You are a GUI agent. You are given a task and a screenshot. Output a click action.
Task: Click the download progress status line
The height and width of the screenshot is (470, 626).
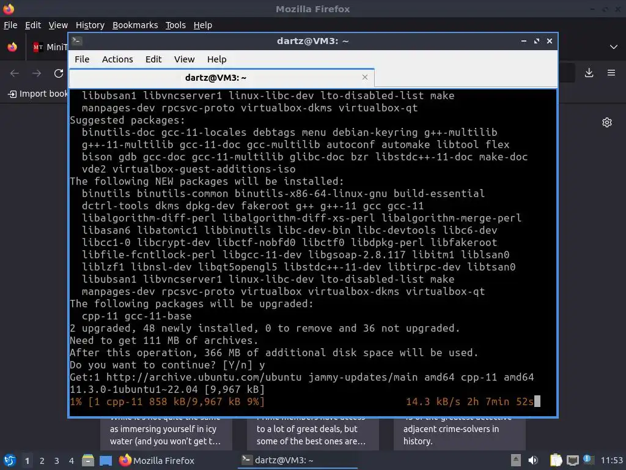[x=302, y=401]
